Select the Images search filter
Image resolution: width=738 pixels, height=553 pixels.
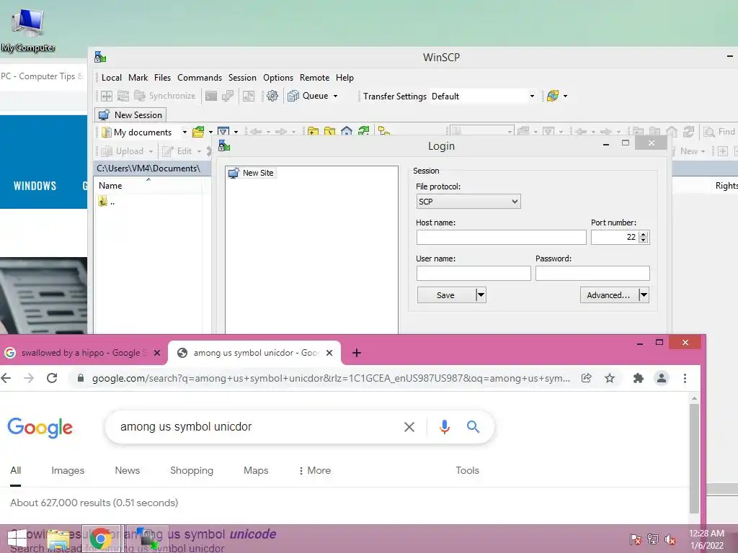(68, 470)
